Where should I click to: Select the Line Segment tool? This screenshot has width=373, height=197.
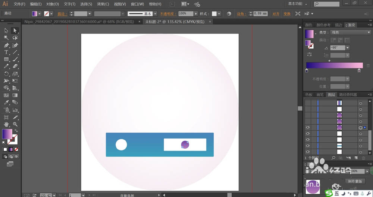15,52
